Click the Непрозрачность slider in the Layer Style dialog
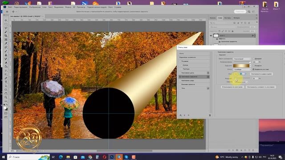The height and width of the screenshot is (160, 285). pyautogui.click(x=242, y=62)
